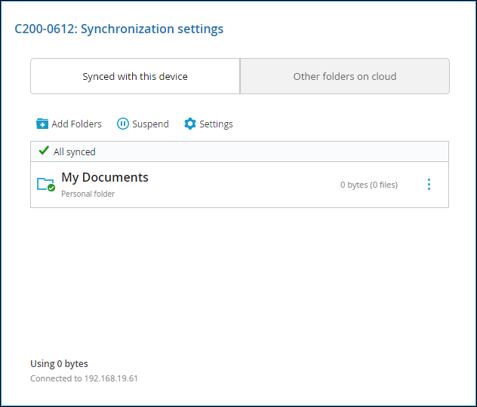
Task: Switch to Other folders on cloud tab
Action: [345, 76]
